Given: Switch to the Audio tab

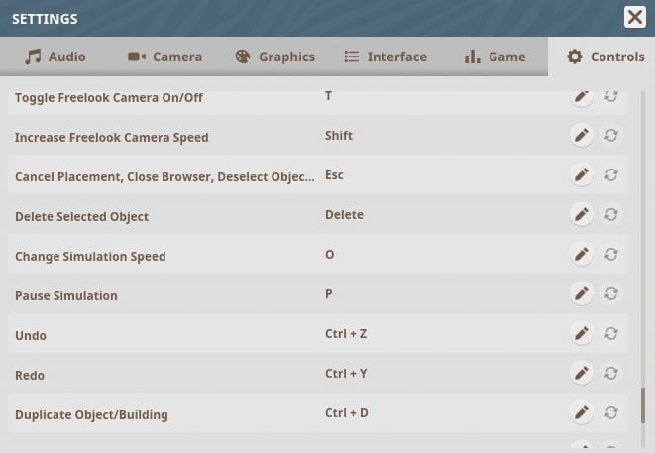Looking at the screenshot, I should tap(55, 57).
